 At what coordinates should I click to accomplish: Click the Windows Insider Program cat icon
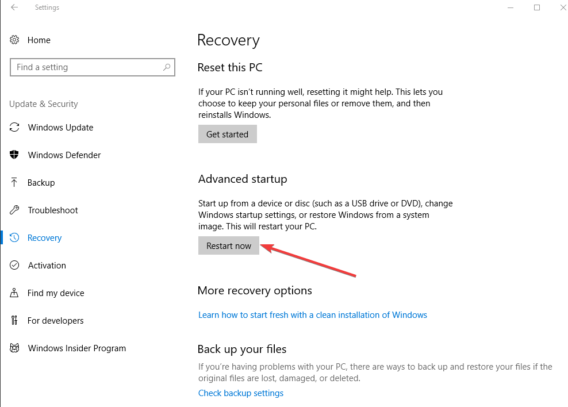14,348
